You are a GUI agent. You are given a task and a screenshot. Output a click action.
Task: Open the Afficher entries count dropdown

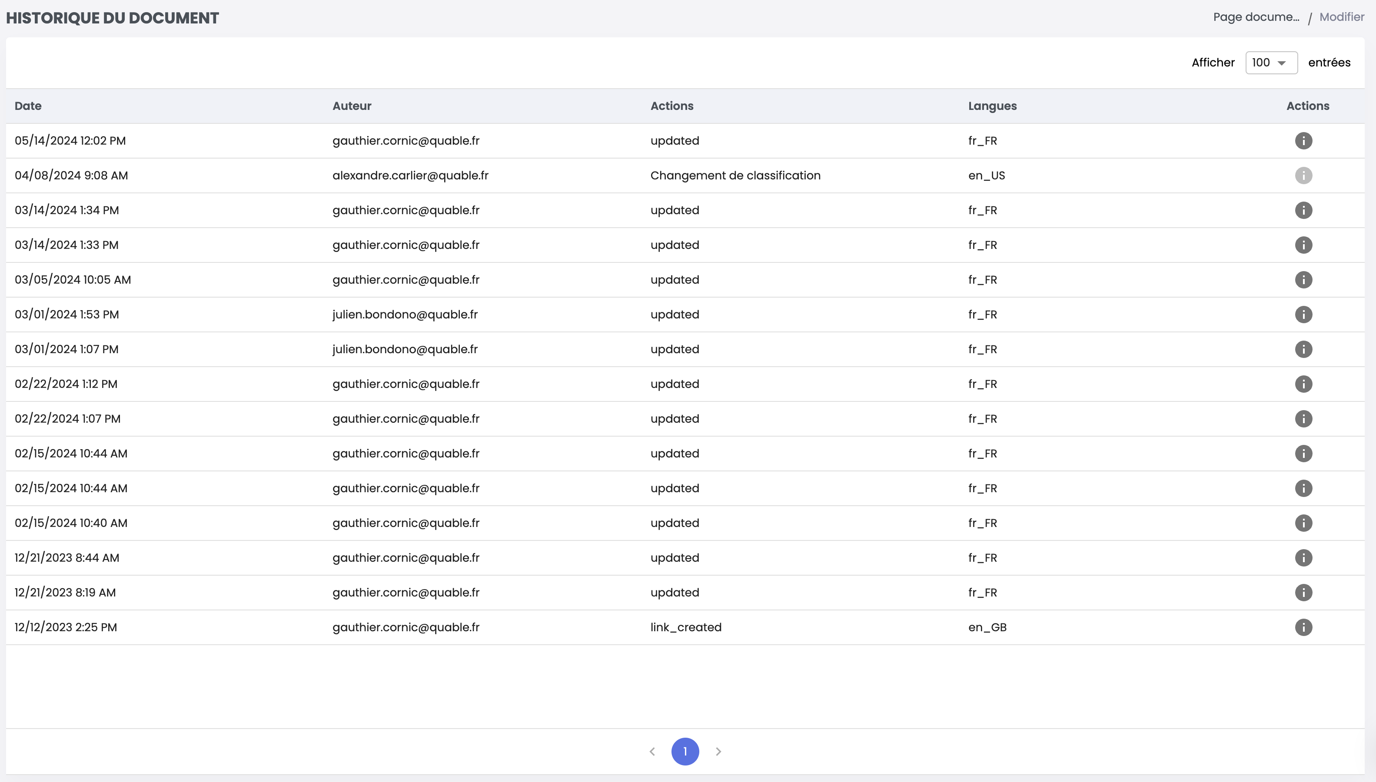pyautogui.click(x=1271, y=63)
